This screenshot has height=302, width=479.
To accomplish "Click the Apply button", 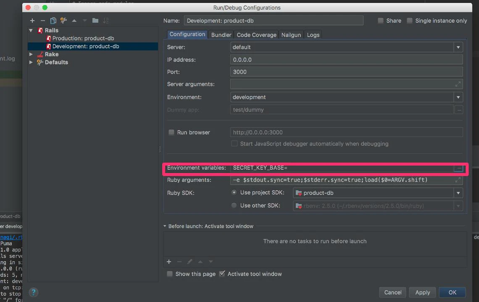I will point(422,292).
